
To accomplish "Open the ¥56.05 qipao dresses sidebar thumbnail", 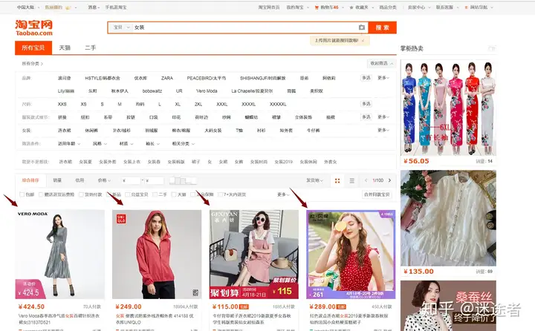I will [x=448, y=108].
